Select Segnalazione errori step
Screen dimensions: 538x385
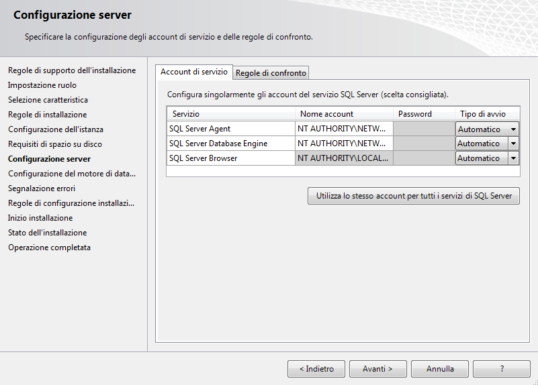(x=42, y=188)
